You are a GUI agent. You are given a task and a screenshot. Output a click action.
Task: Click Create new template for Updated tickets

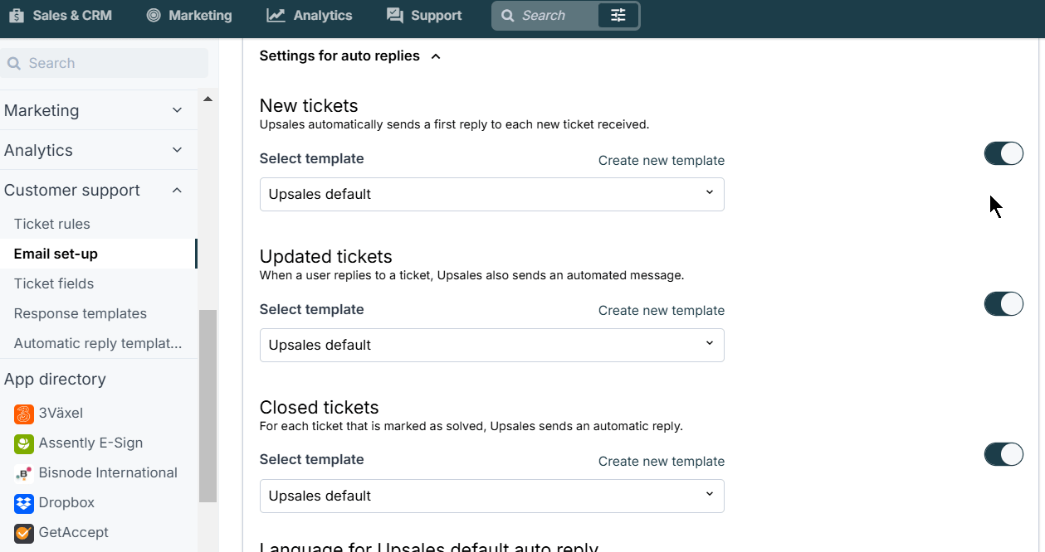[x=662, y=311]
